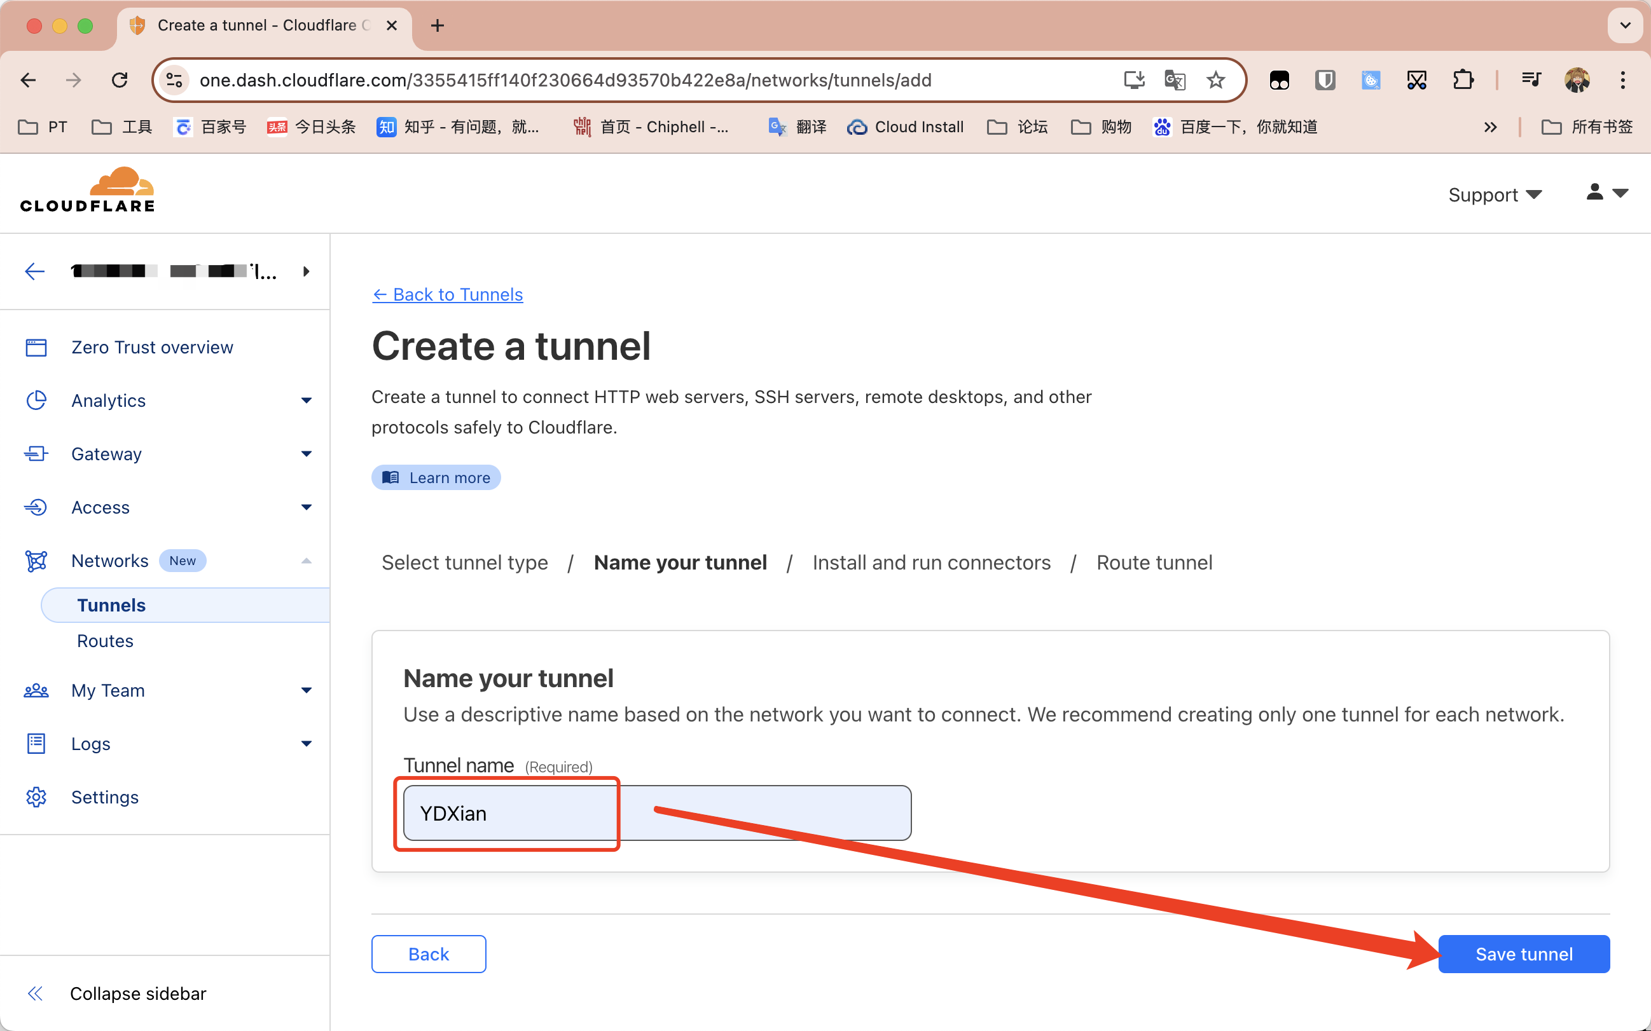Image resolution: width=1651 pixels, height=1031 pixels.
Task: Open the Support dropdown
Action: coord(1494,195)
